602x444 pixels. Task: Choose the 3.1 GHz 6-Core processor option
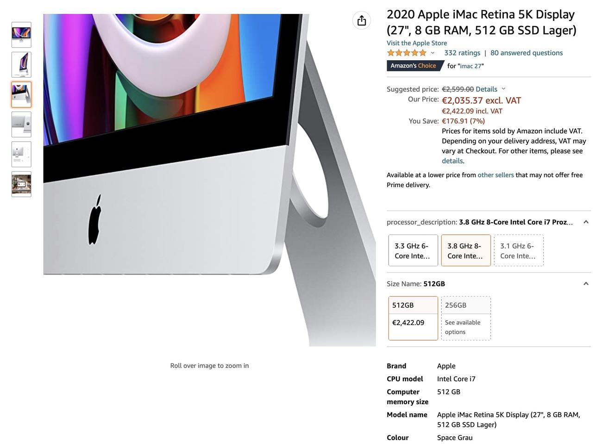pyautogui.click(x=518, y=250)
